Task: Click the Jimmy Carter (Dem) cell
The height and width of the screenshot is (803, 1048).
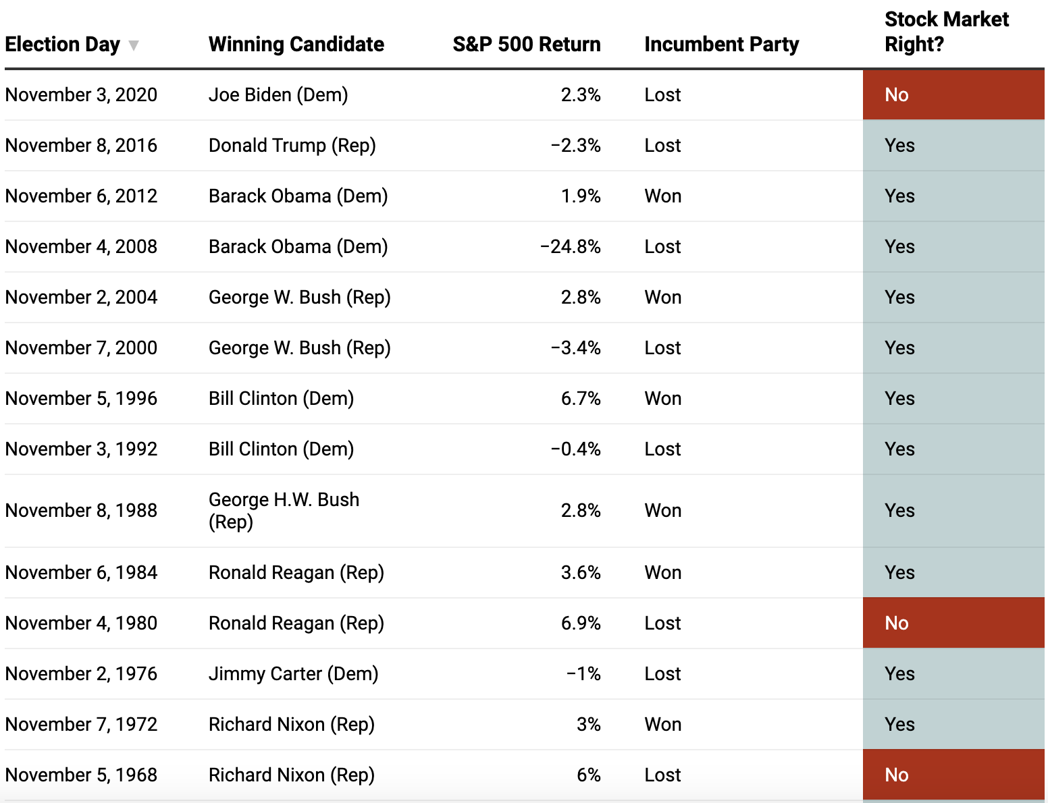Action: point(293,674)
